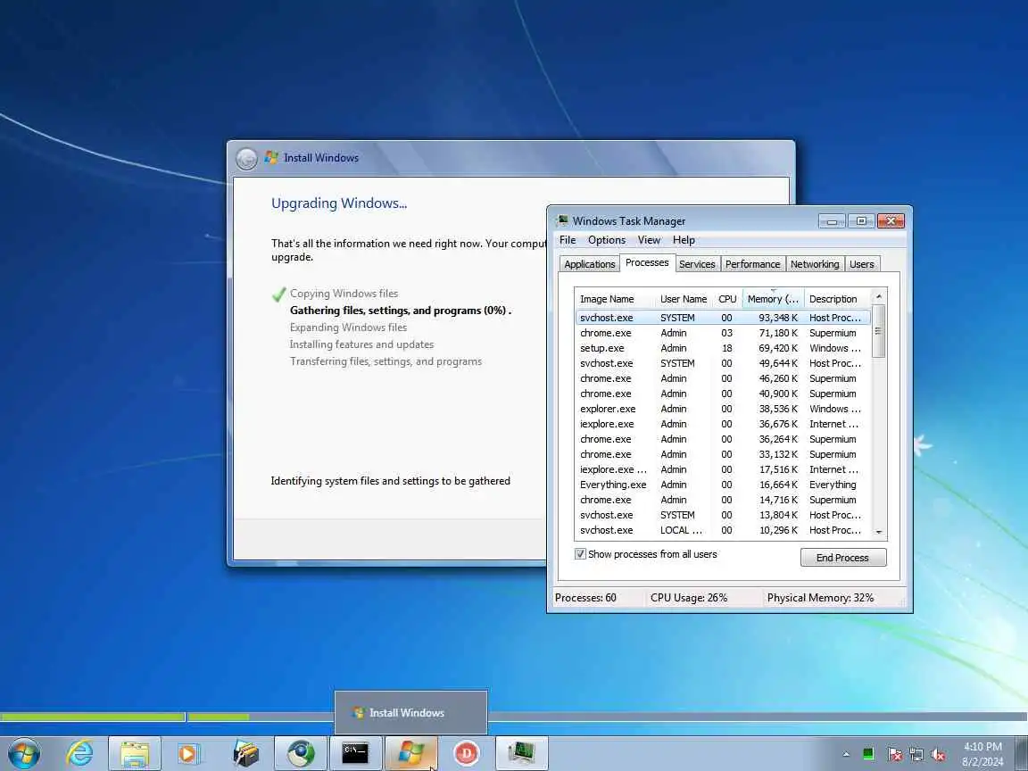
Task: Click the Supermium browser taskbar icon
Action: 301,752
